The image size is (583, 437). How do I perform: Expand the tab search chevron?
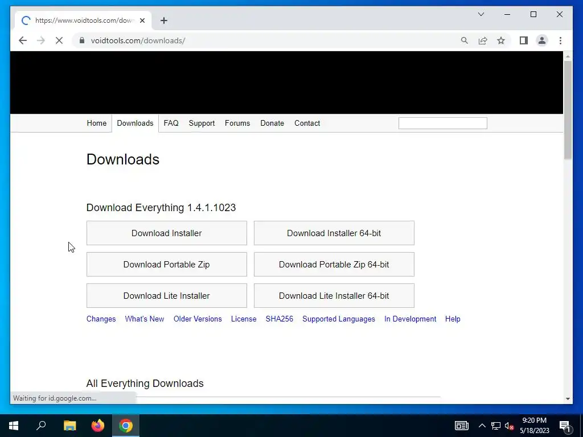[481, 14]
